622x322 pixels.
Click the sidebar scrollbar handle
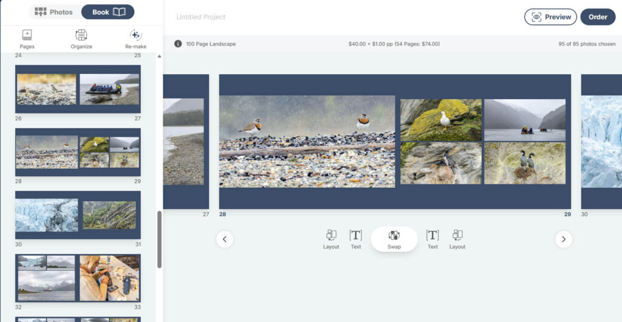click(x=160, y=239)
